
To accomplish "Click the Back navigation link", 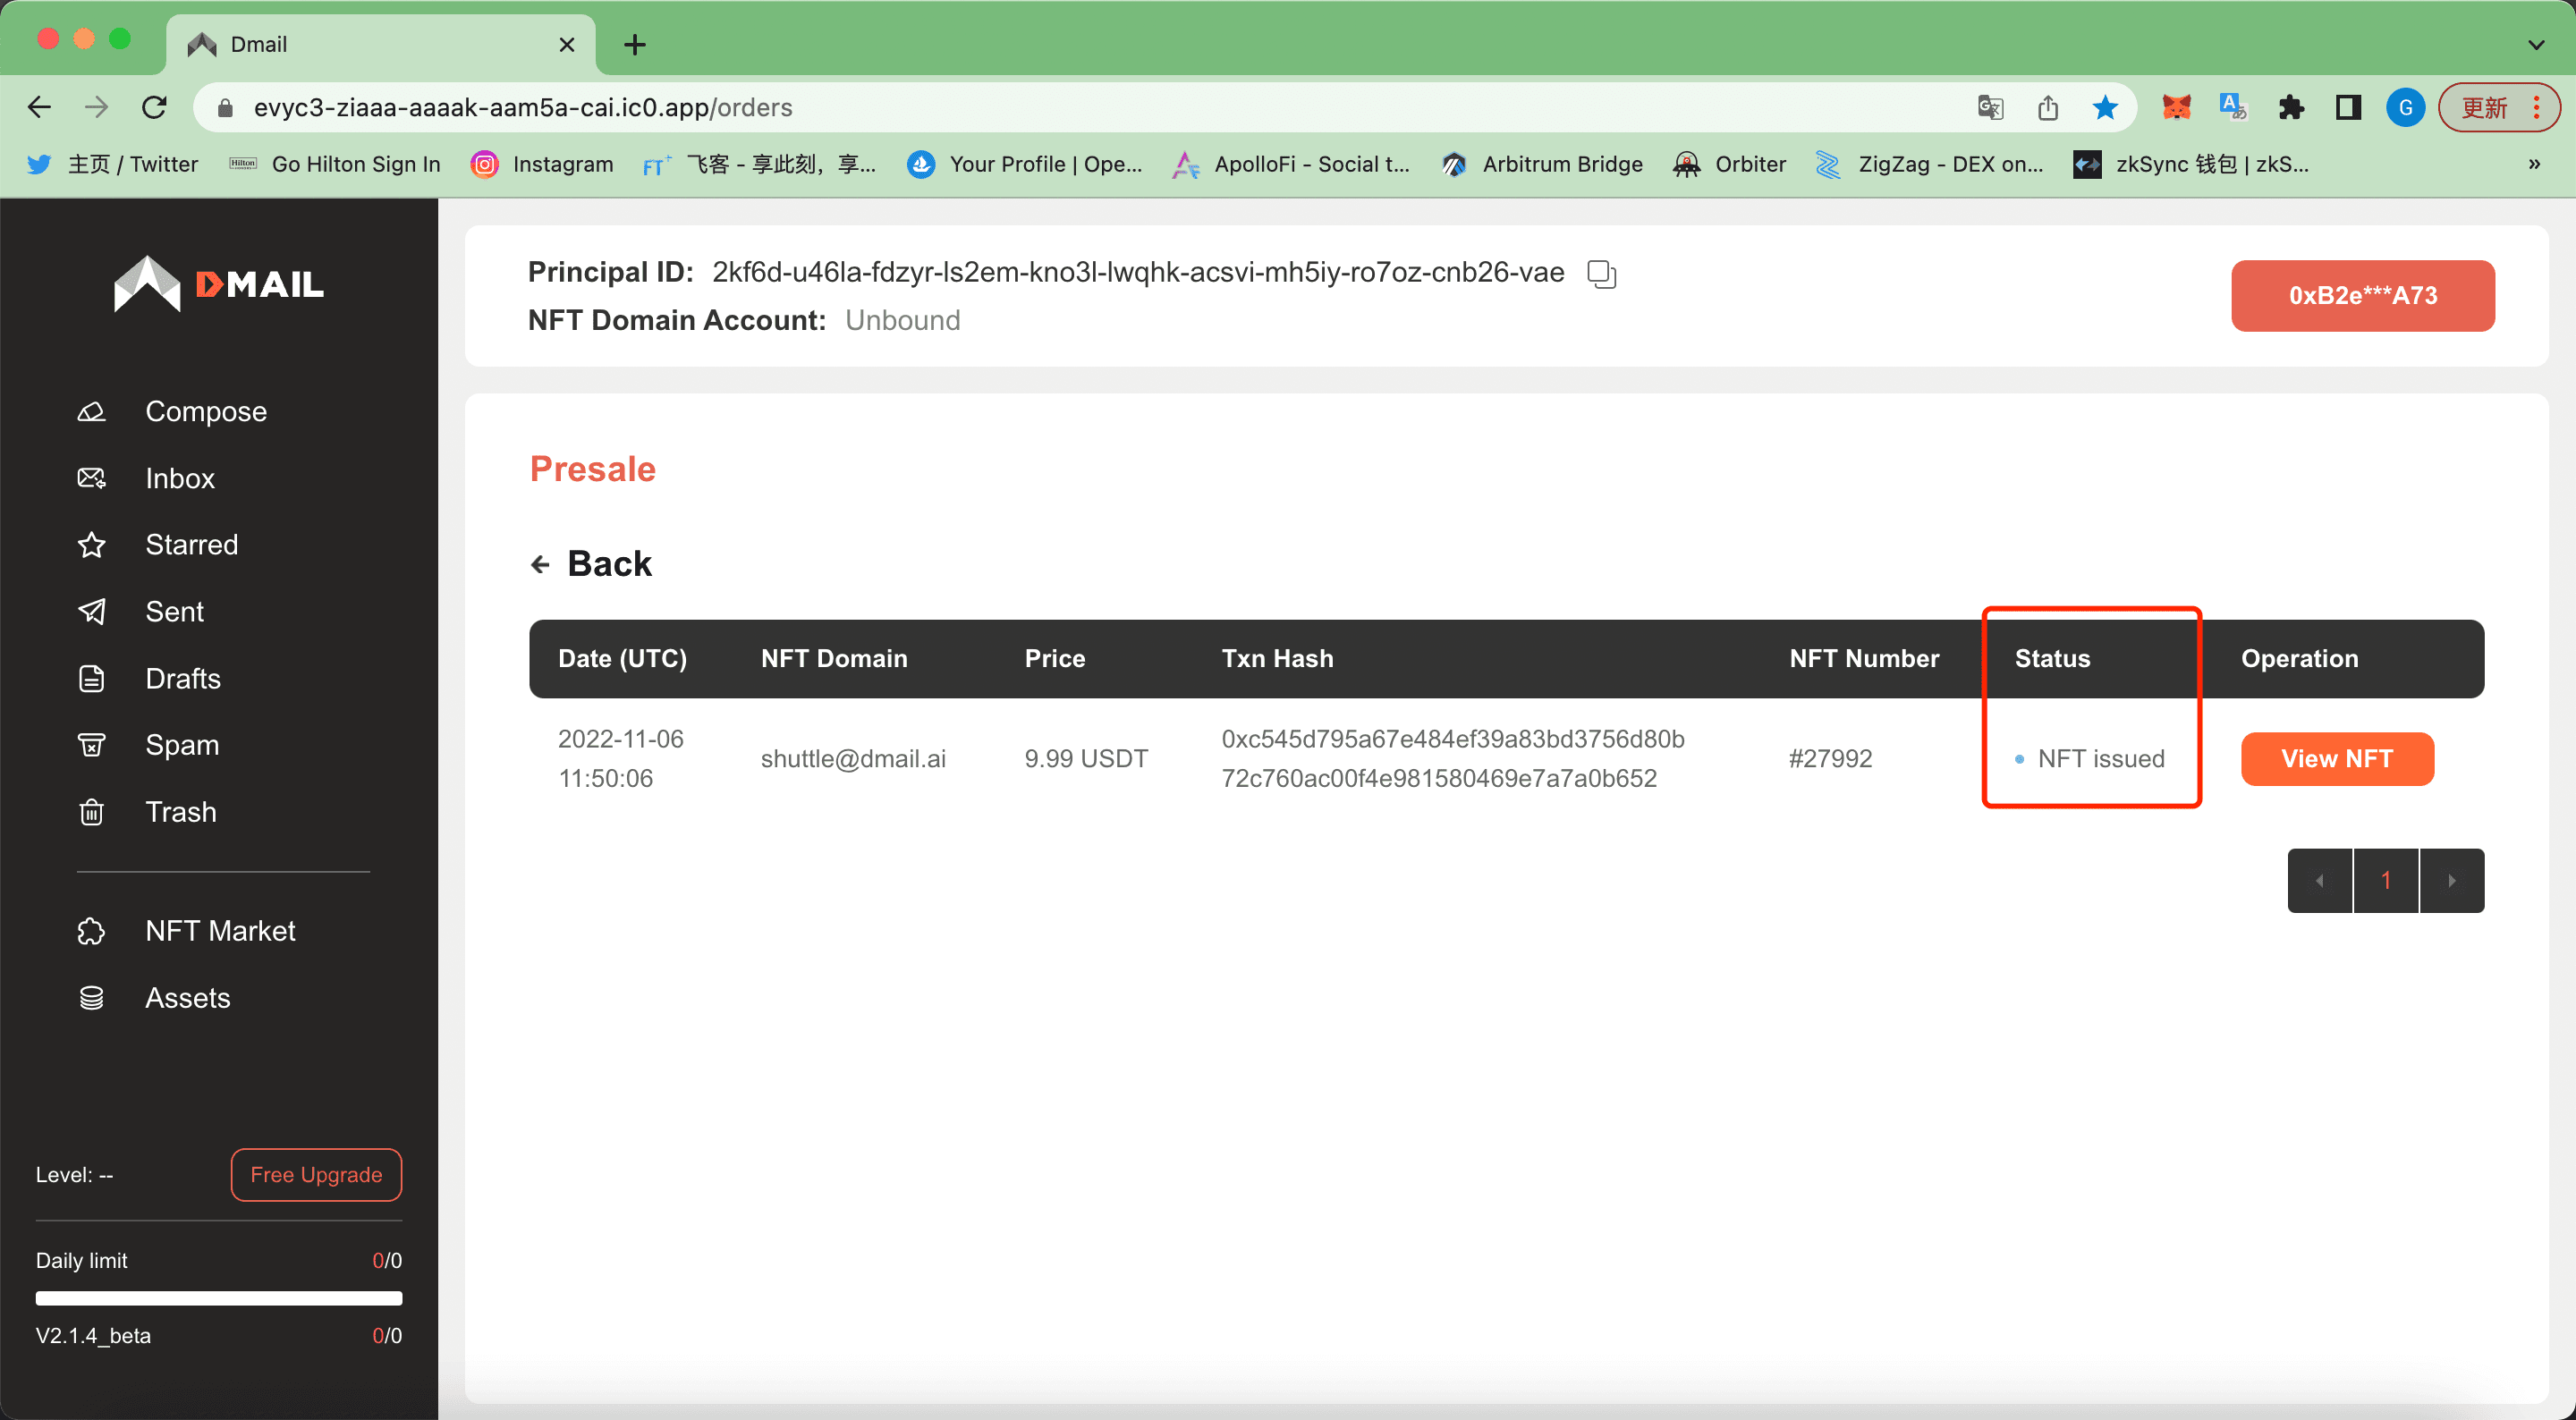I will tap(591, 562).
